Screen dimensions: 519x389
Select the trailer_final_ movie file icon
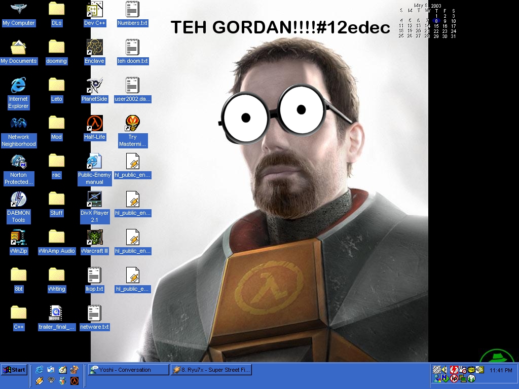tap(56, 318)
